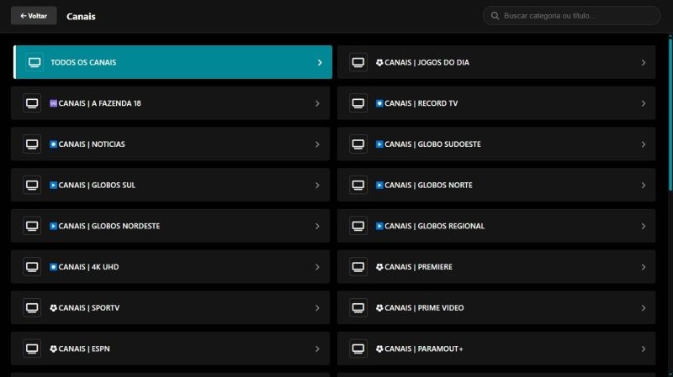Click chevron on RECORD TV row
The width and height of the screenshot is (673, 377).
click(x=643, y=103)
